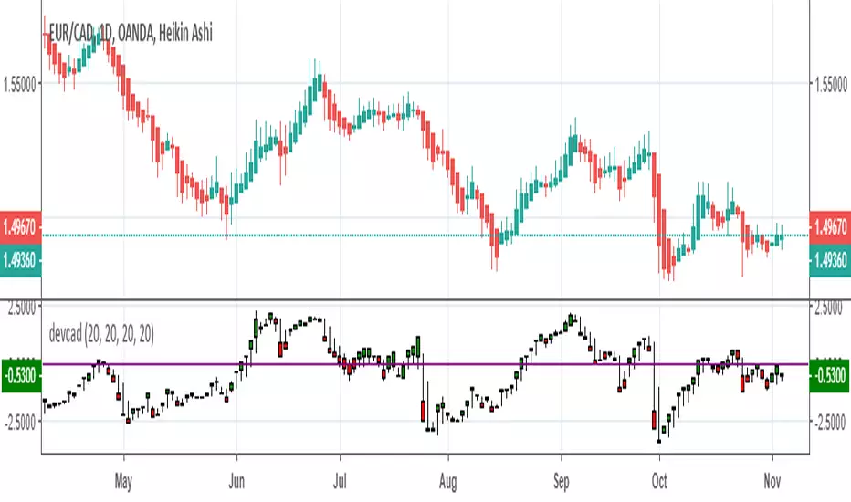Viewport: 851px width, 502px height.
Task: Select the Jul date label
Action: 339,476
